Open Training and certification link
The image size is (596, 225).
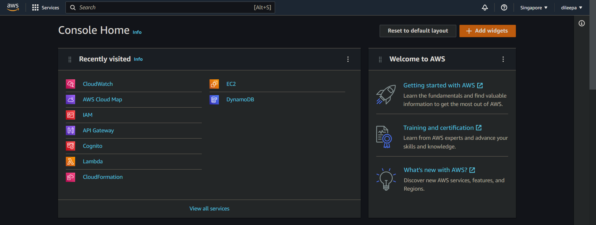[x=442, y=128]
